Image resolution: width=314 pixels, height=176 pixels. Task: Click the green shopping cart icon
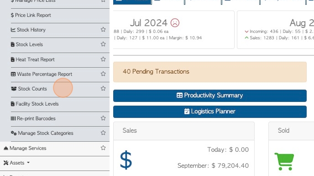(x=284, y=161)
